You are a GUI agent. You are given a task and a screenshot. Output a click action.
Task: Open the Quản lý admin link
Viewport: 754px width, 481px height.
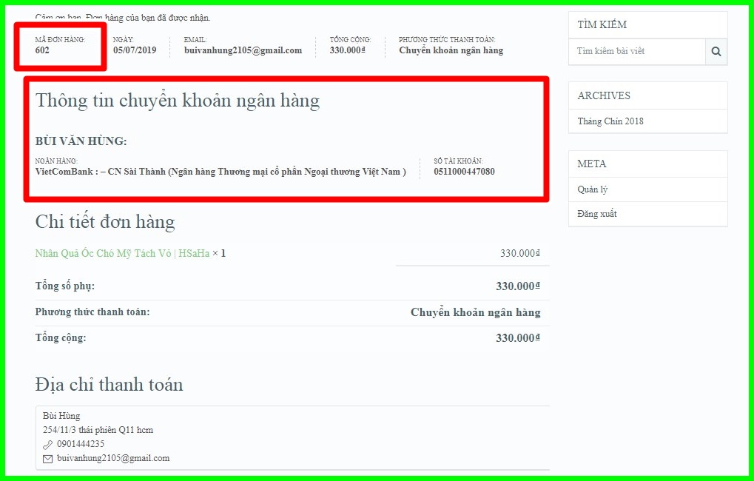(593, 189)
